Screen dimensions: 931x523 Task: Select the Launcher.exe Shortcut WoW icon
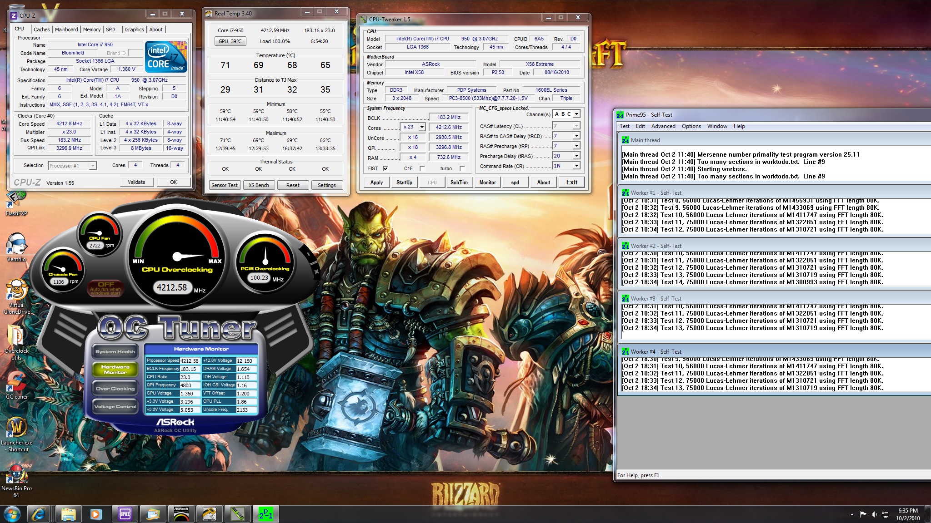pos(16,434)
